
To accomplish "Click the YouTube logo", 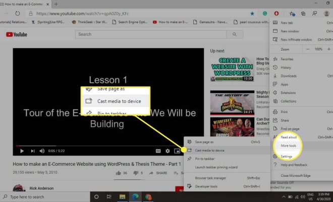I will [17, 34].
